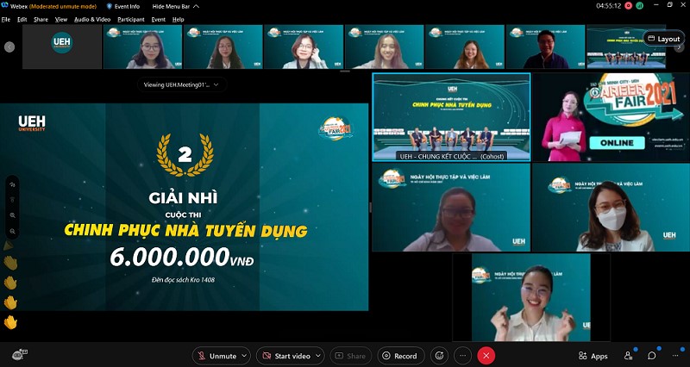Toggle the Start video button

[x=285, y=356]
